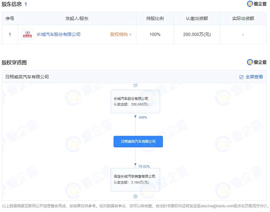Expand the plus below the 保定长城汽车销售 node
Screen dimensions: 270x212
coord(135,196)
